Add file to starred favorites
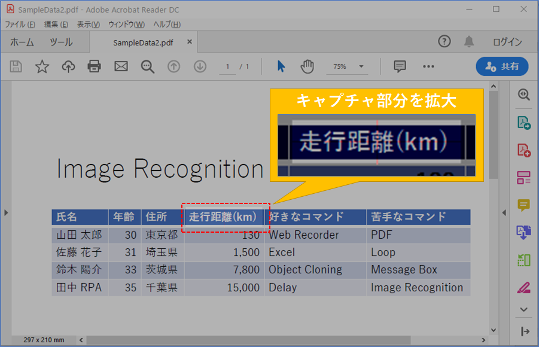 (x=42, y=66)
